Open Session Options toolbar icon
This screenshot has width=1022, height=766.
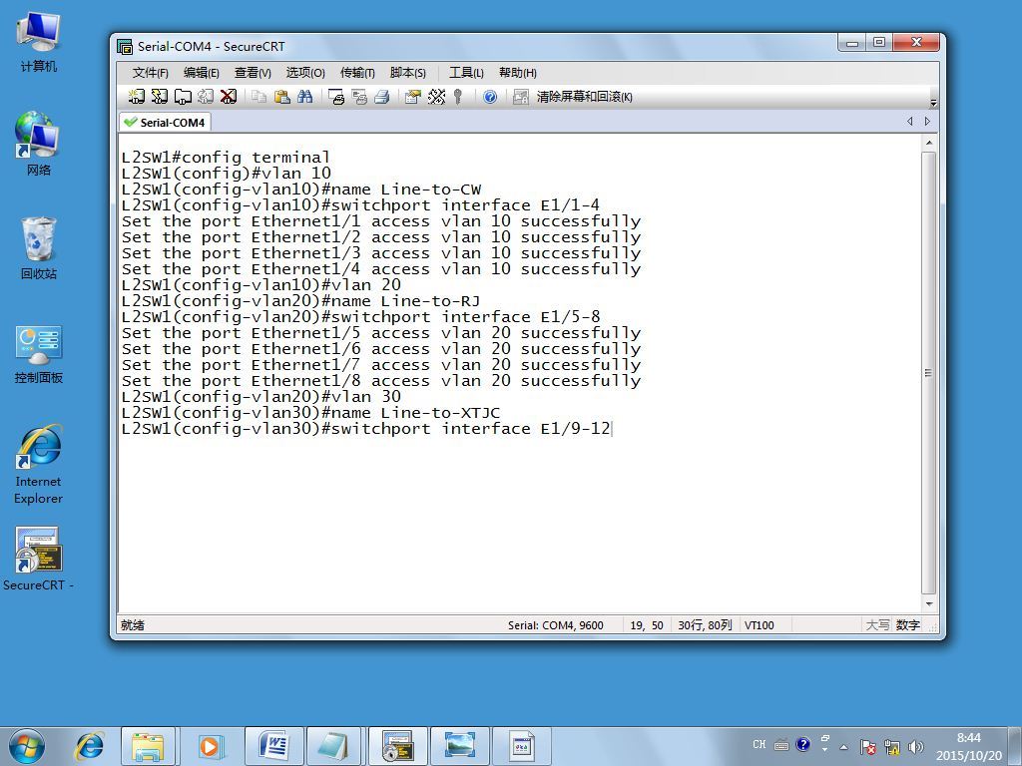click(412, 97)
